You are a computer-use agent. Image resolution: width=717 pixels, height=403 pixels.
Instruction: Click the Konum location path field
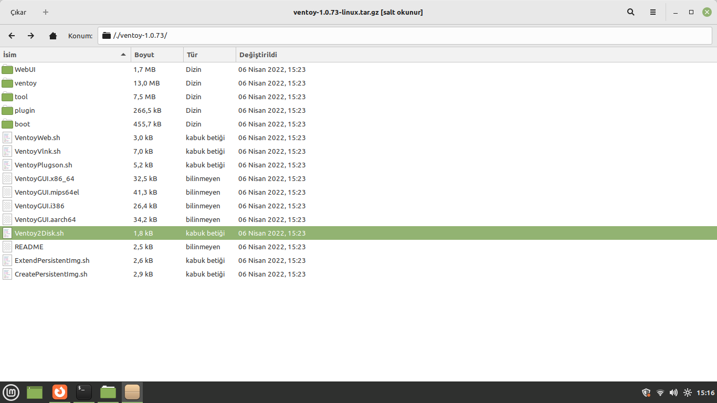(x=405, y=36)
